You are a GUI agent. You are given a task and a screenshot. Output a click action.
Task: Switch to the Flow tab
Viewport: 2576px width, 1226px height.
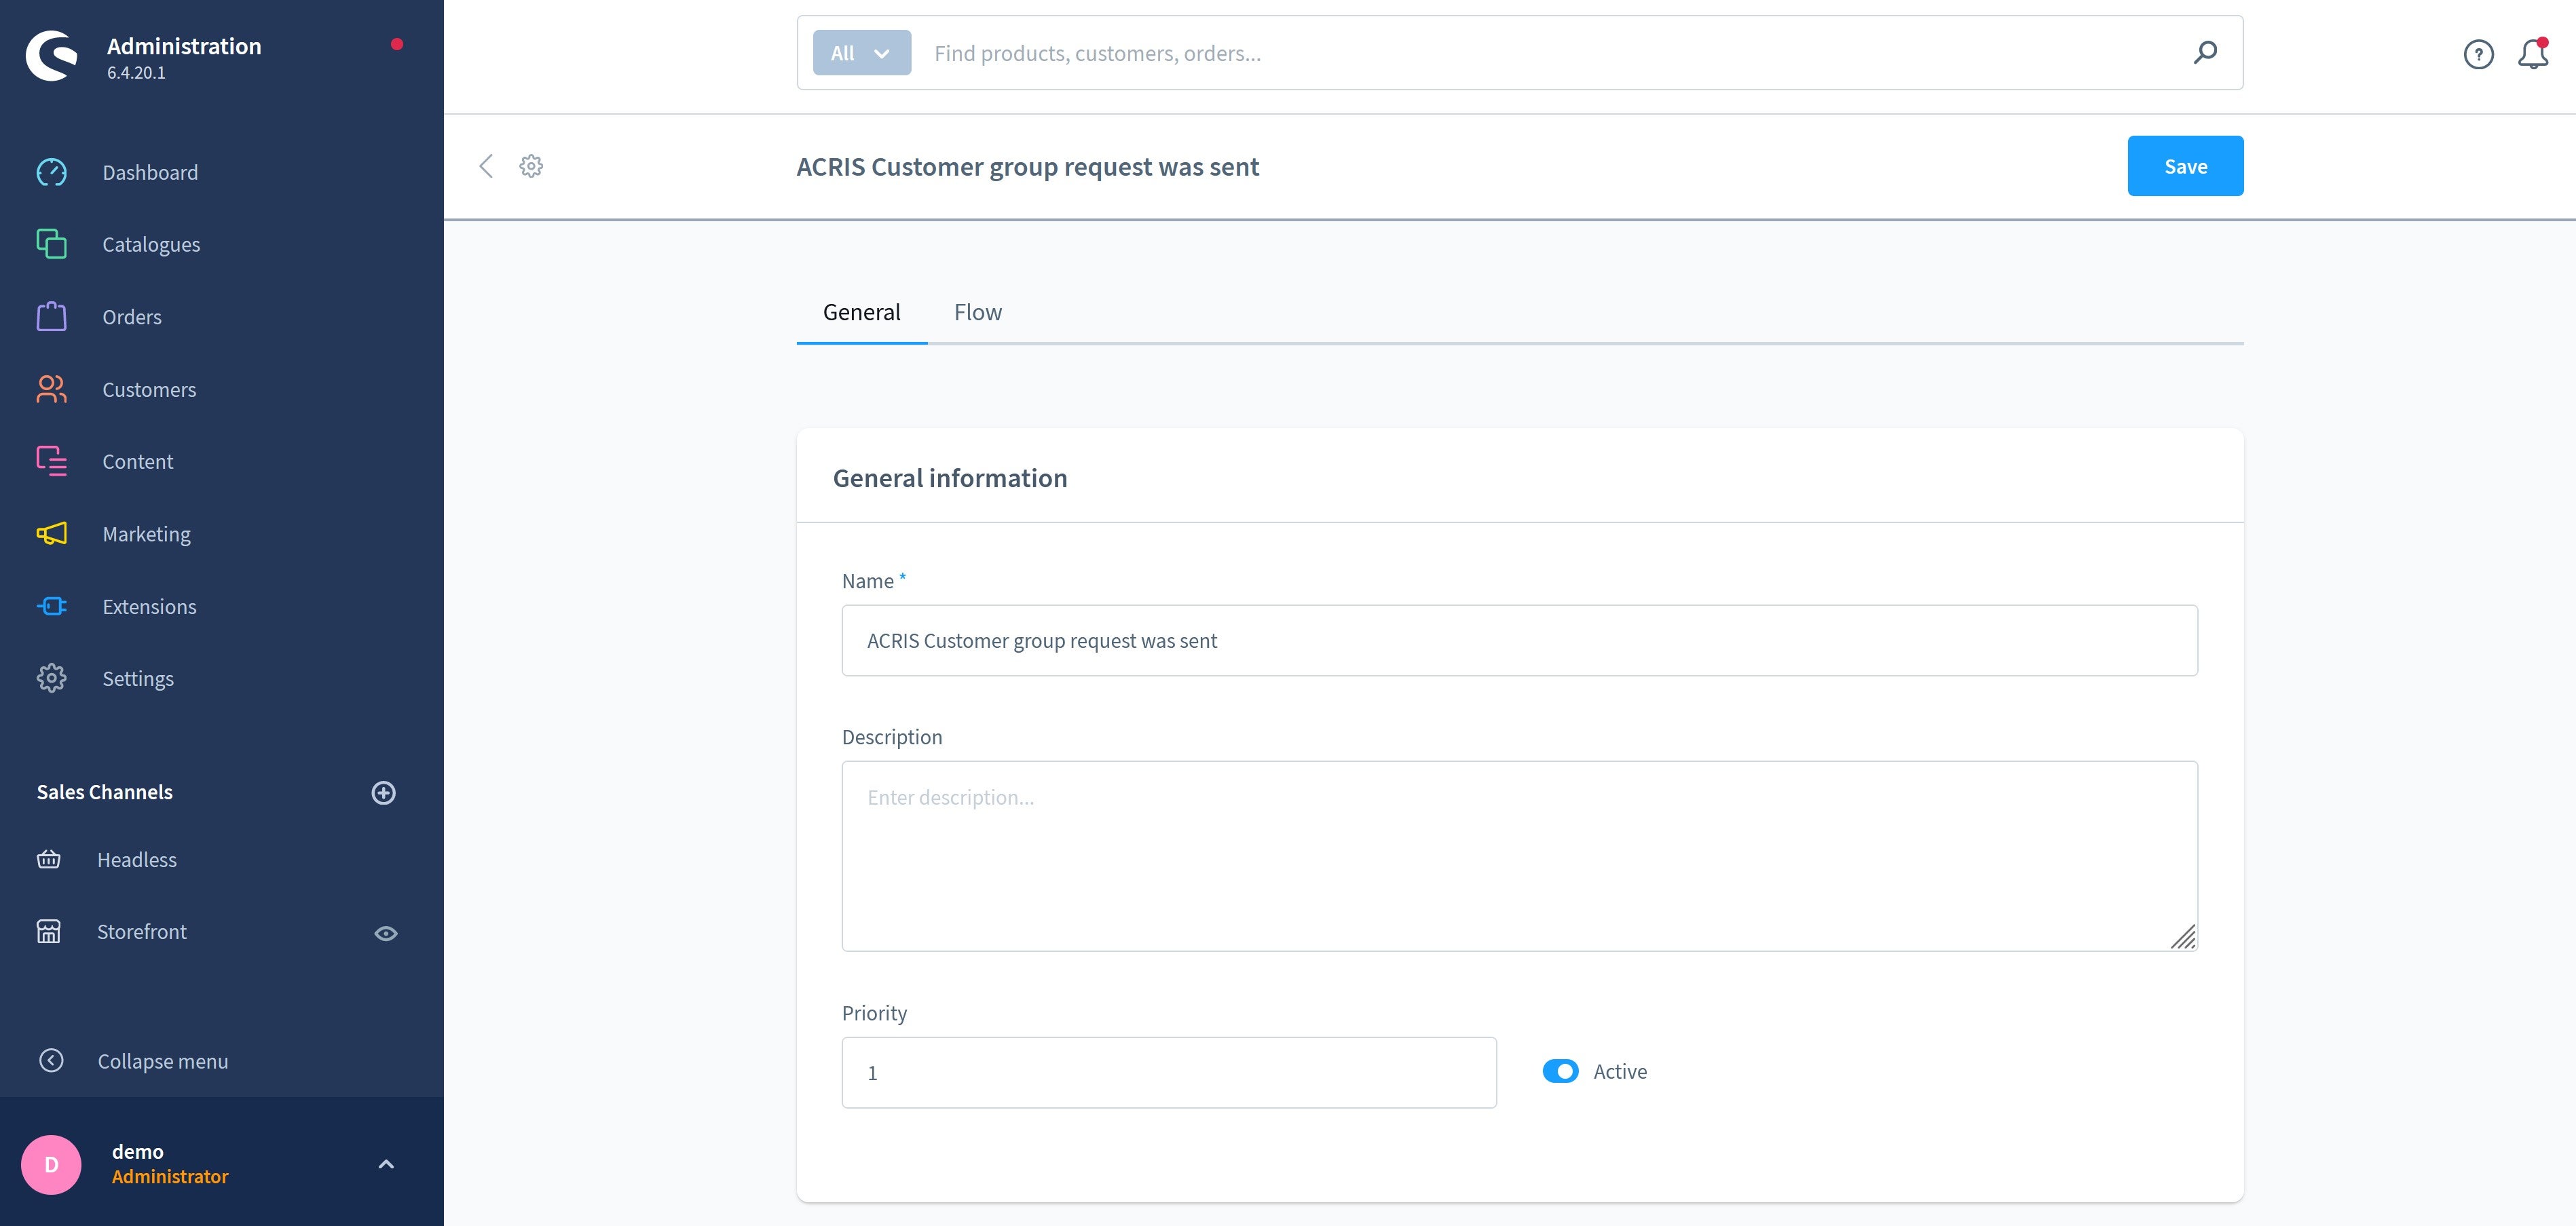pos(977,311)
